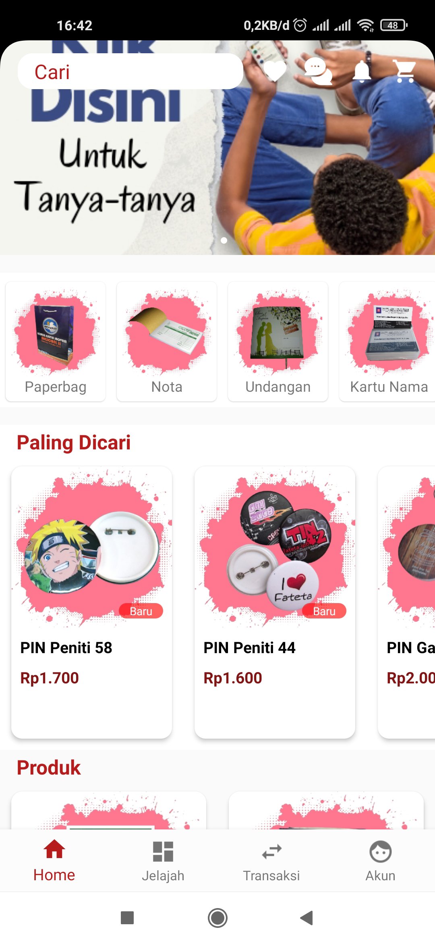435x944 pixels.
Task: Open the wishlist heart icon
Action: (x=275, y=71)
